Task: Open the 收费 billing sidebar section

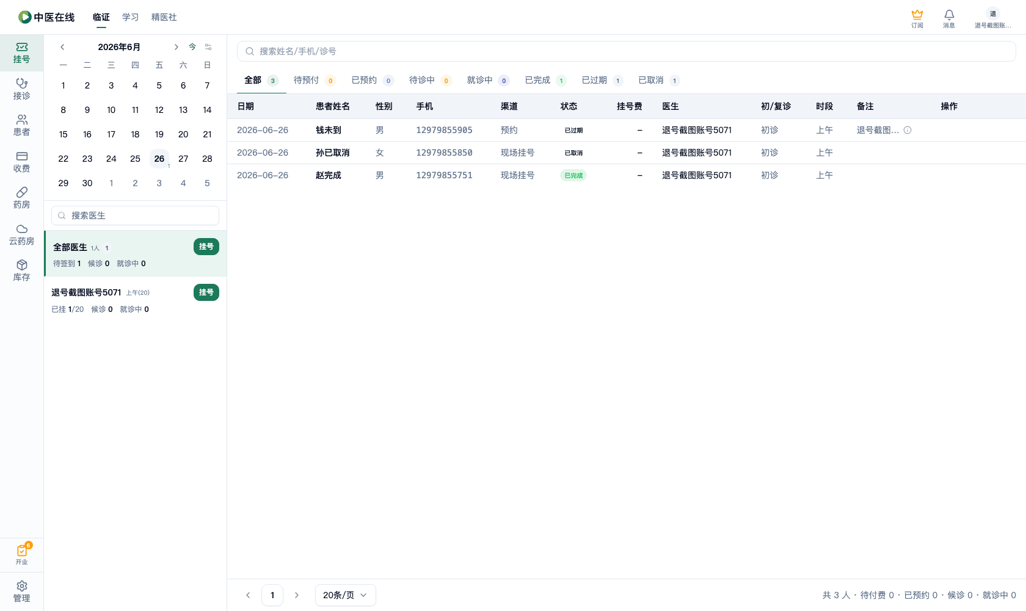Action: [x=21, y=162]
